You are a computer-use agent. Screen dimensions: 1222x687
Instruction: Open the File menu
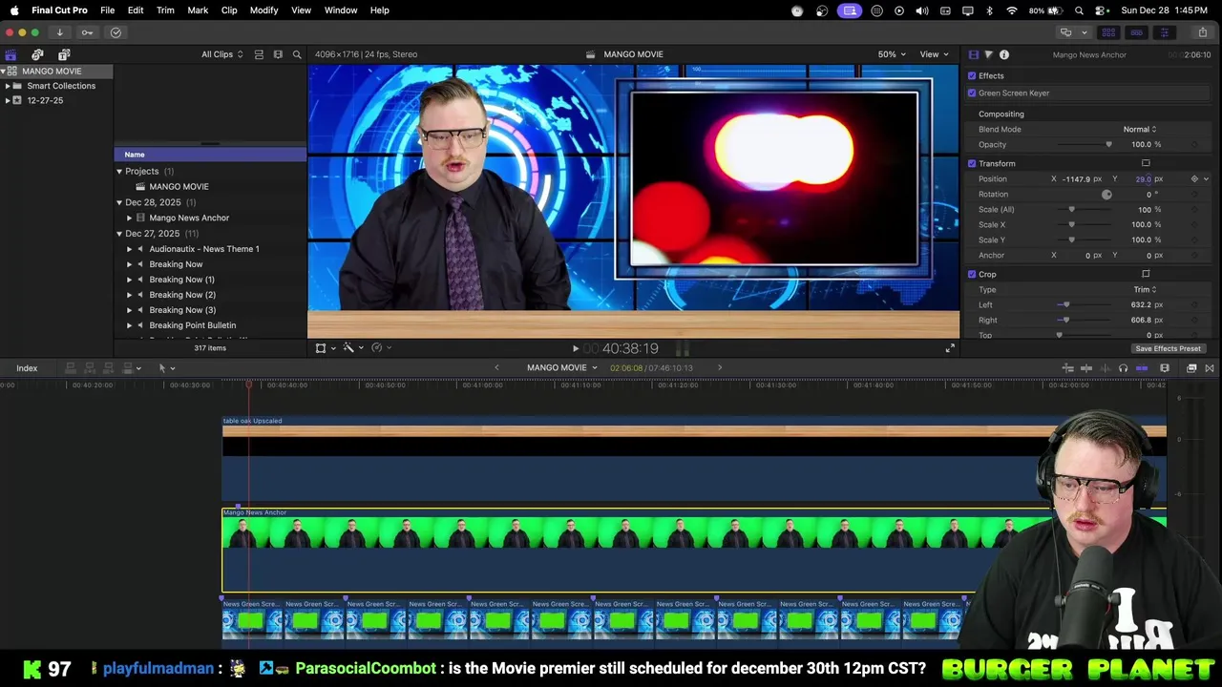pos(107,10)
